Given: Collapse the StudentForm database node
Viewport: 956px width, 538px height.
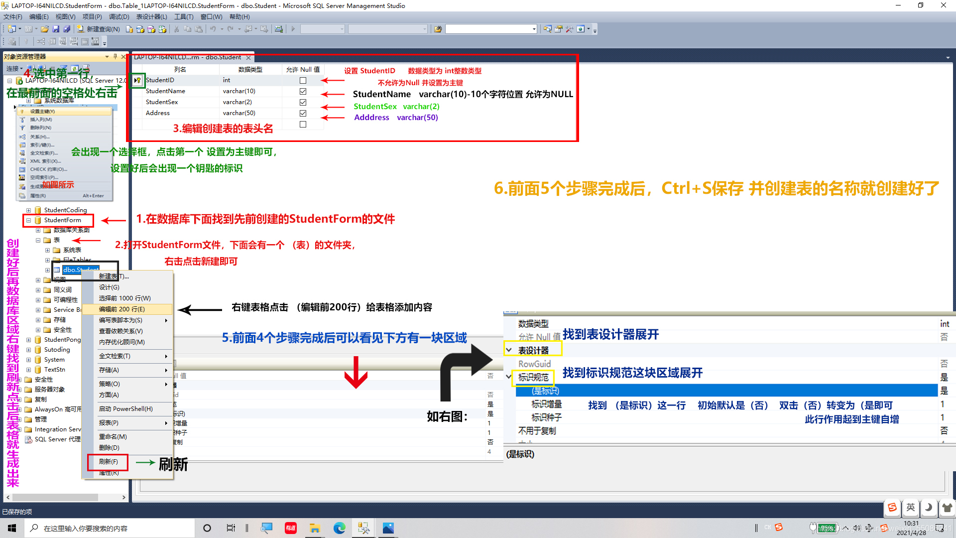Looking at the screenshot, I should [28, 220].
